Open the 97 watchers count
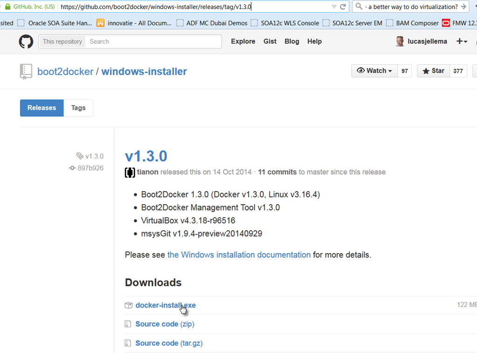The width and height of the screenshot is (477, 353). [x=404, y=71]
